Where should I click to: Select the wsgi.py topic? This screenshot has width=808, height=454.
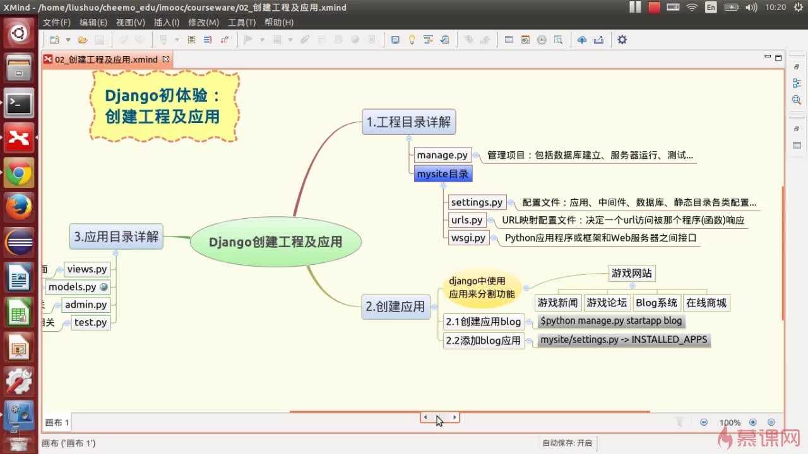point(468,238)
